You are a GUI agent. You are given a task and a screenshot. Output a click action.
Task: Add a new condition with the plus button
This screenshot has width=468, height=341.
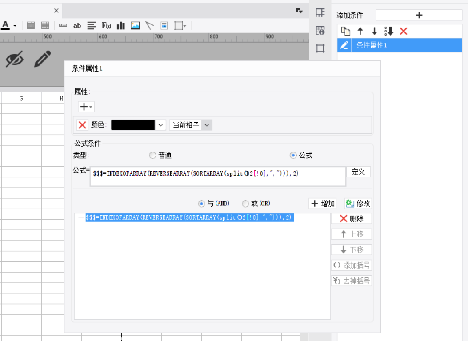click(419, 15)
